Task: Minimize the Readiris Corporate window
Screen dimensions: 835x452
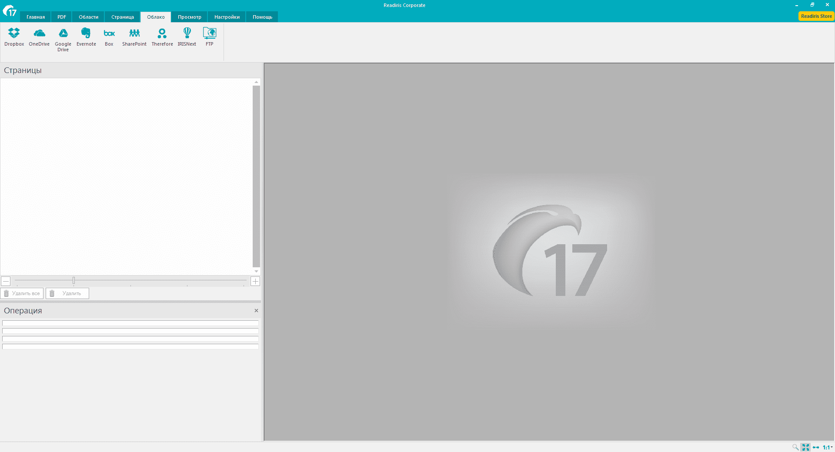Action: pos(797,5)
